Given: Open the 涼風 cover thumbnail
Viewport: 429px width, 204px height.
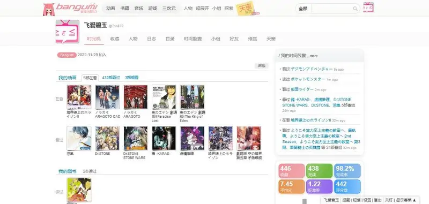Looking at the screenshot, I should tap(79, 138).
